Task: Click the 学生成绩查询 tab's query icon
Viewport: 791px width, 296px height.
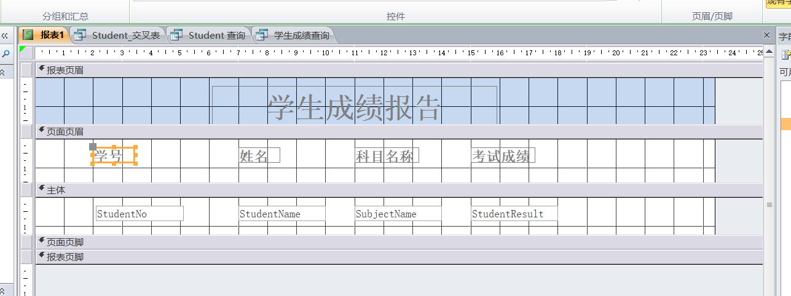Action: click(x=262, y=35)
